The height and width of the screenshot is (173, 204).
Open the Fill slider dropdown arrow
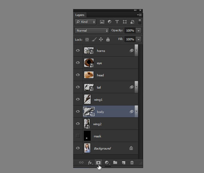(138, 39)
